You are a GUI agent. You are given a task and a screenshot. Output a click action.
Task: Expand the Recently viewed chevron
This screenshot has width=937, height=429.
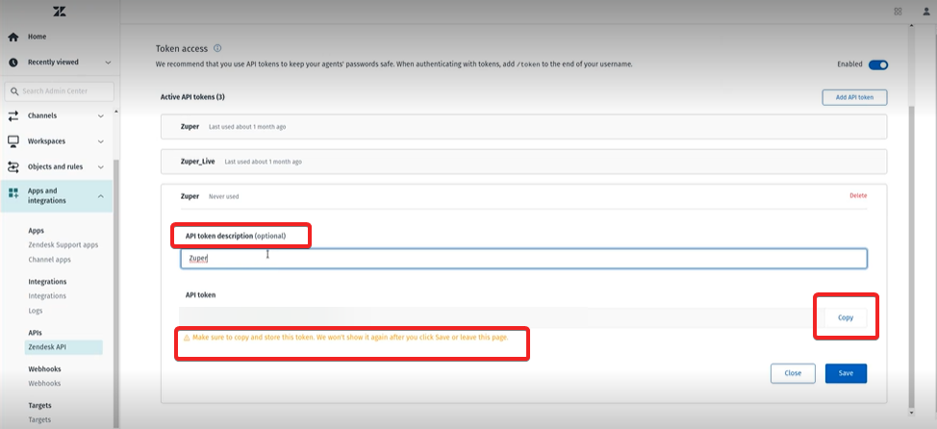(x=108, y=63)
